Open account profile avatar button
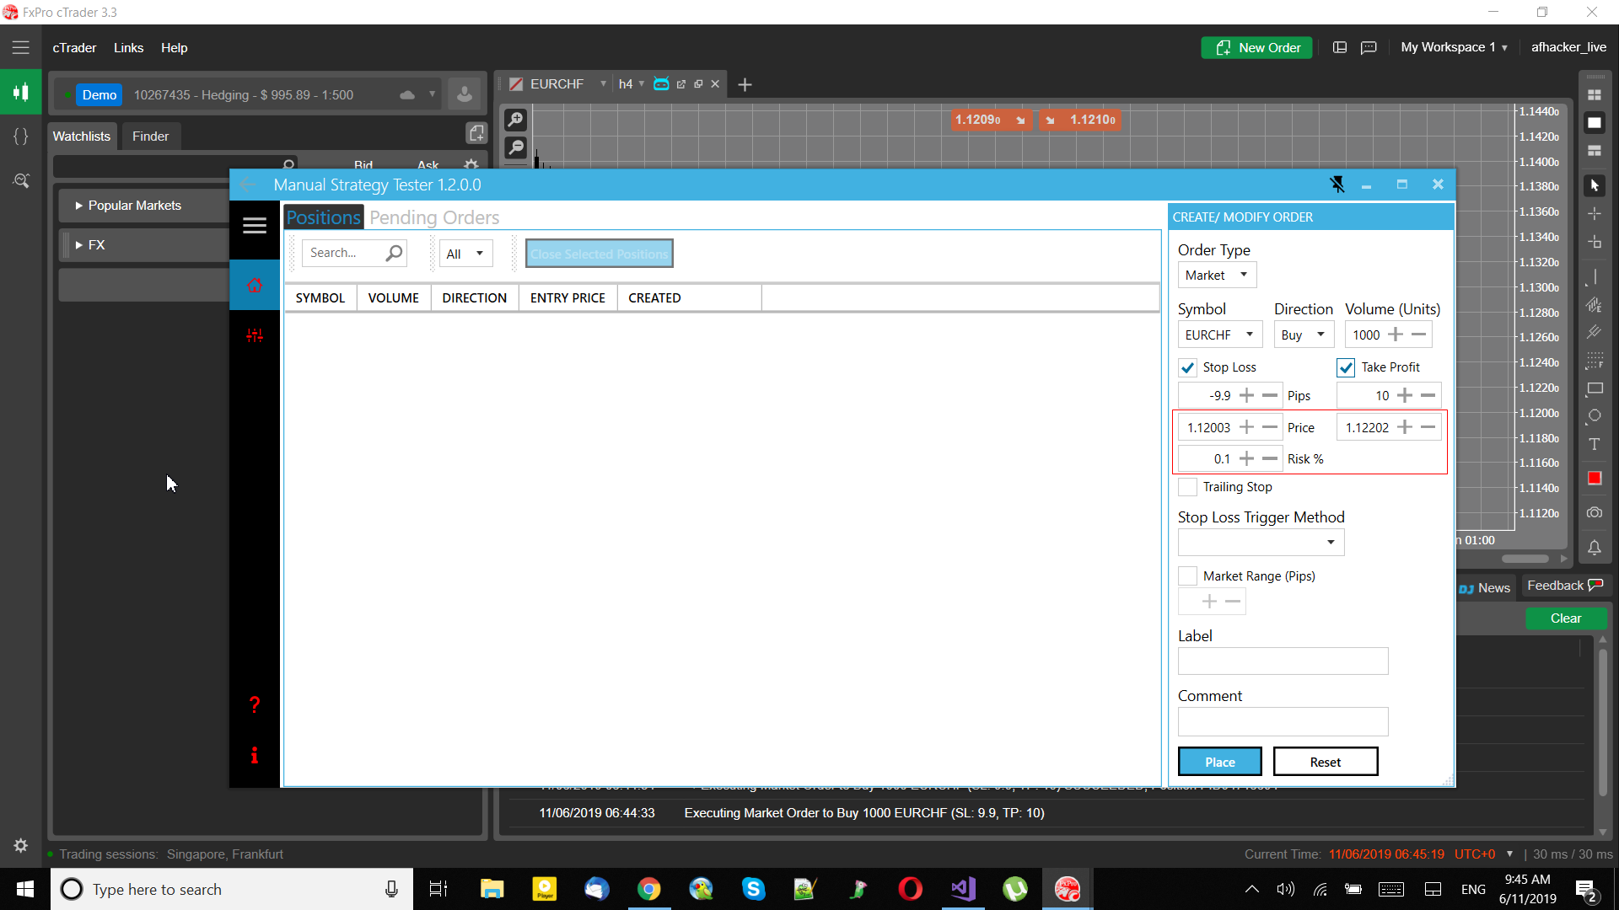The height and width of the screenshot is (910, 1619). point(465,94)
